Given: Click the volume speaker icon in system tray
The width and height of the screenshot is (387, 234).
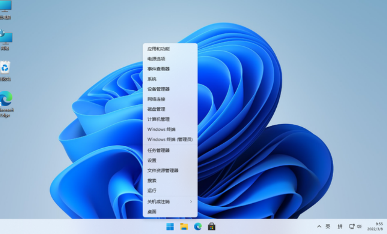Looking at the screenshot, I should point(359,227).
